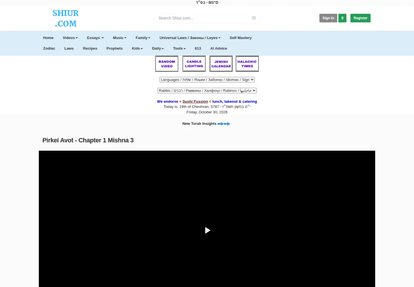Viewport: 414px width, 287px height.
Task: Expand the Tools menu
Action: pos(179,49)
